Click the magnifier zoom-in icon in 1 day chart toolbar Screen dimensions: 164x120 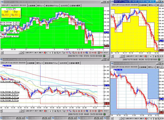coord(74,53)
